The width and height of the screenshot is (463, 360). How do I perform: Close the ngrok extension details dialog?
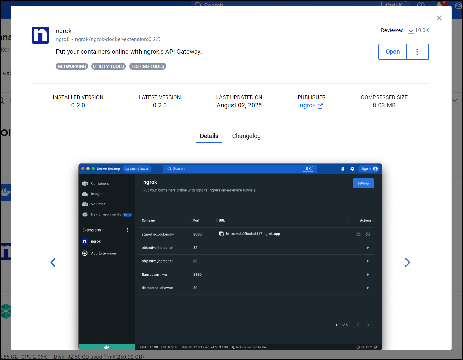coord(439,18)
